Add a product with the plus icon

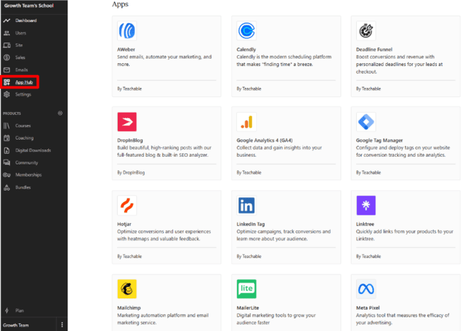pos(60,113)
